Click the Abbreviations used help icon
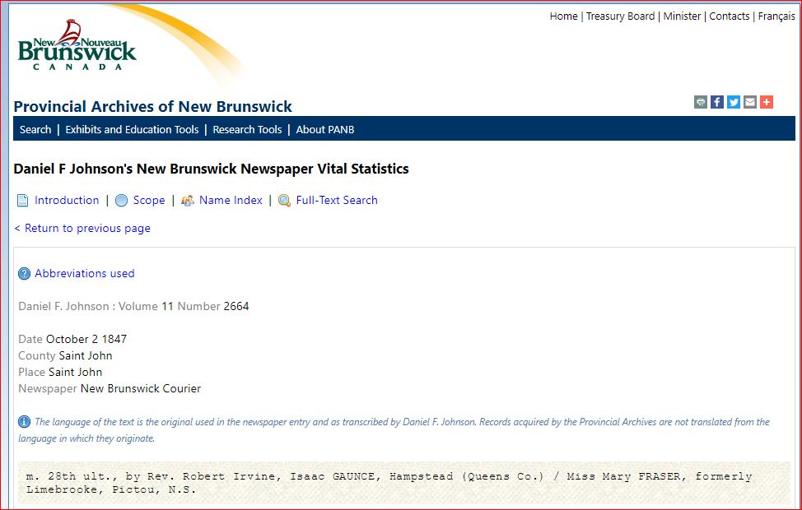 tap(24, 274)
